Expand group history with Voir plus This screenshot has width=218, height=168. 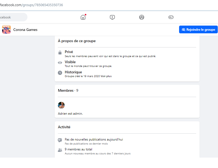[x=106, y=76]
